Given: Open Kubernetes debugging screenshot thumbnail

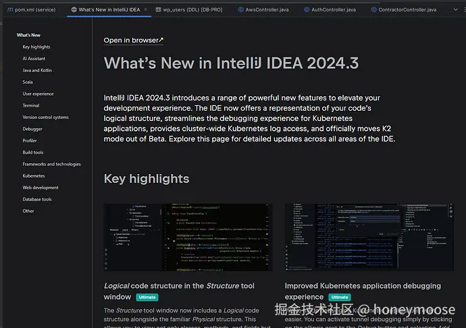Looking at the screenshot, I should pos(369,237).
